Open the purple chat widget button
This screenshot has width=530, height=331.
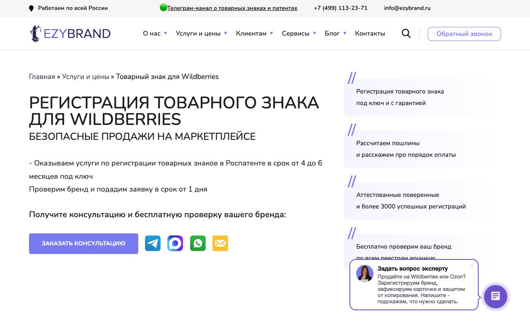tap(495, 296)
